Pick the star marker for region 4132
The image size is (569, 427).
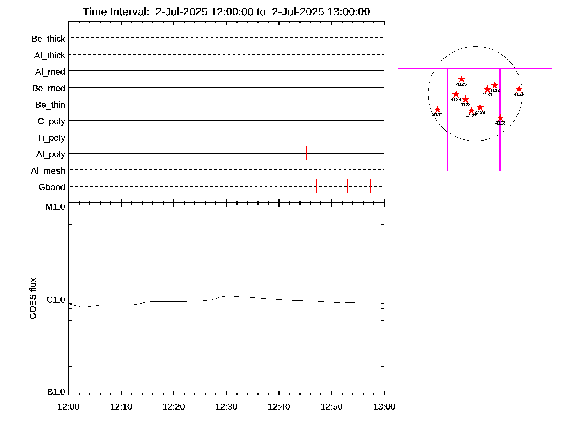[437, 110]
